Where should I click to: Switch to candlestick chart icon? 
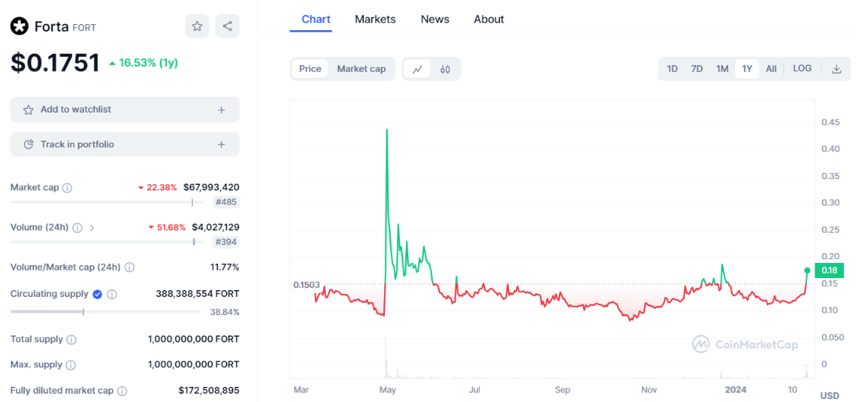coord(445,69)
